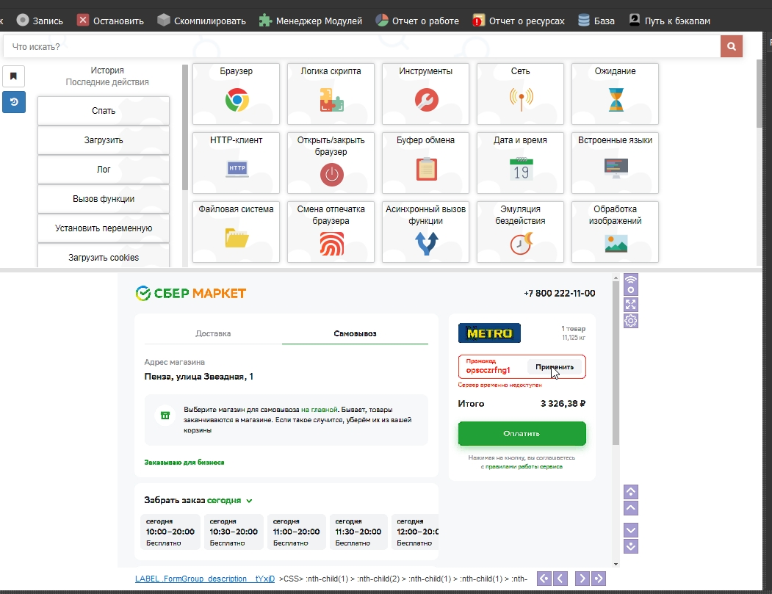The height and width of the screenshot is (594, 772).
Task: Open the Дата и время category
Action: point(520,162)
